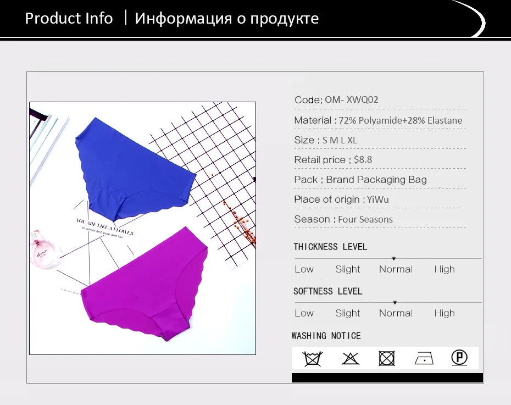Click 'High' under softness level

[445, 313]
